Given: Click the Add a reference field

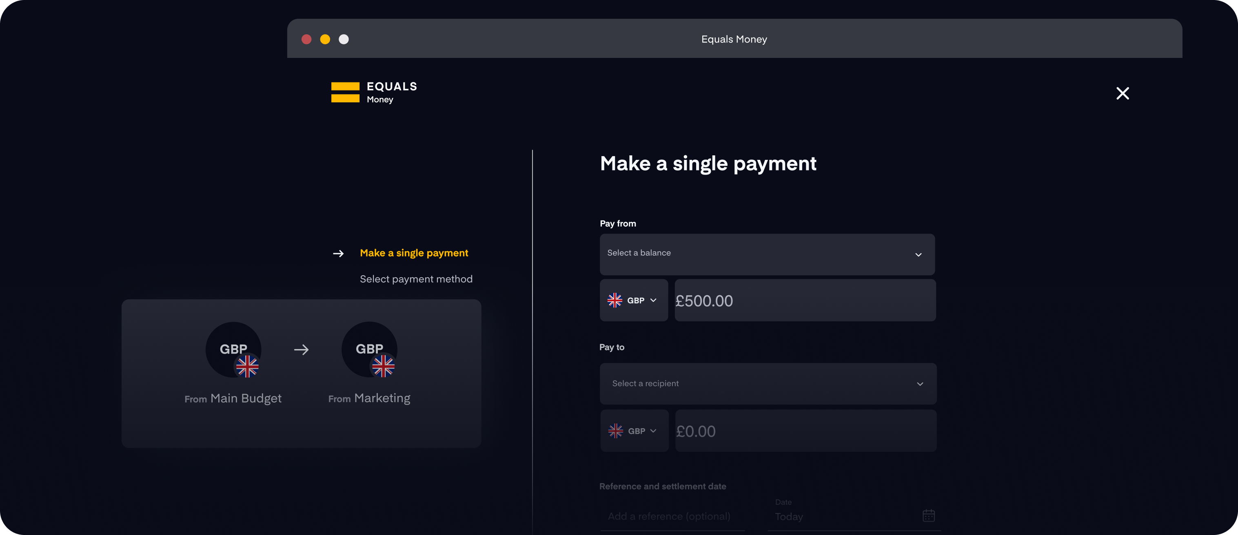Looking at the screenshot, I should (x=672, y=516).
